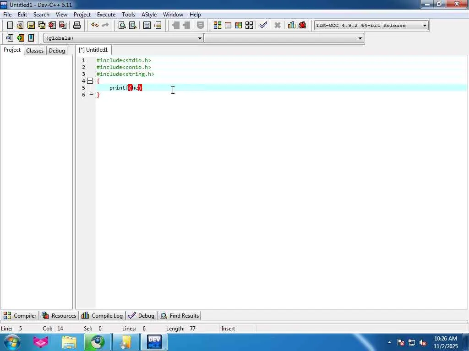
Task: Open the Edit menu
Action: (x=22, y=14)
